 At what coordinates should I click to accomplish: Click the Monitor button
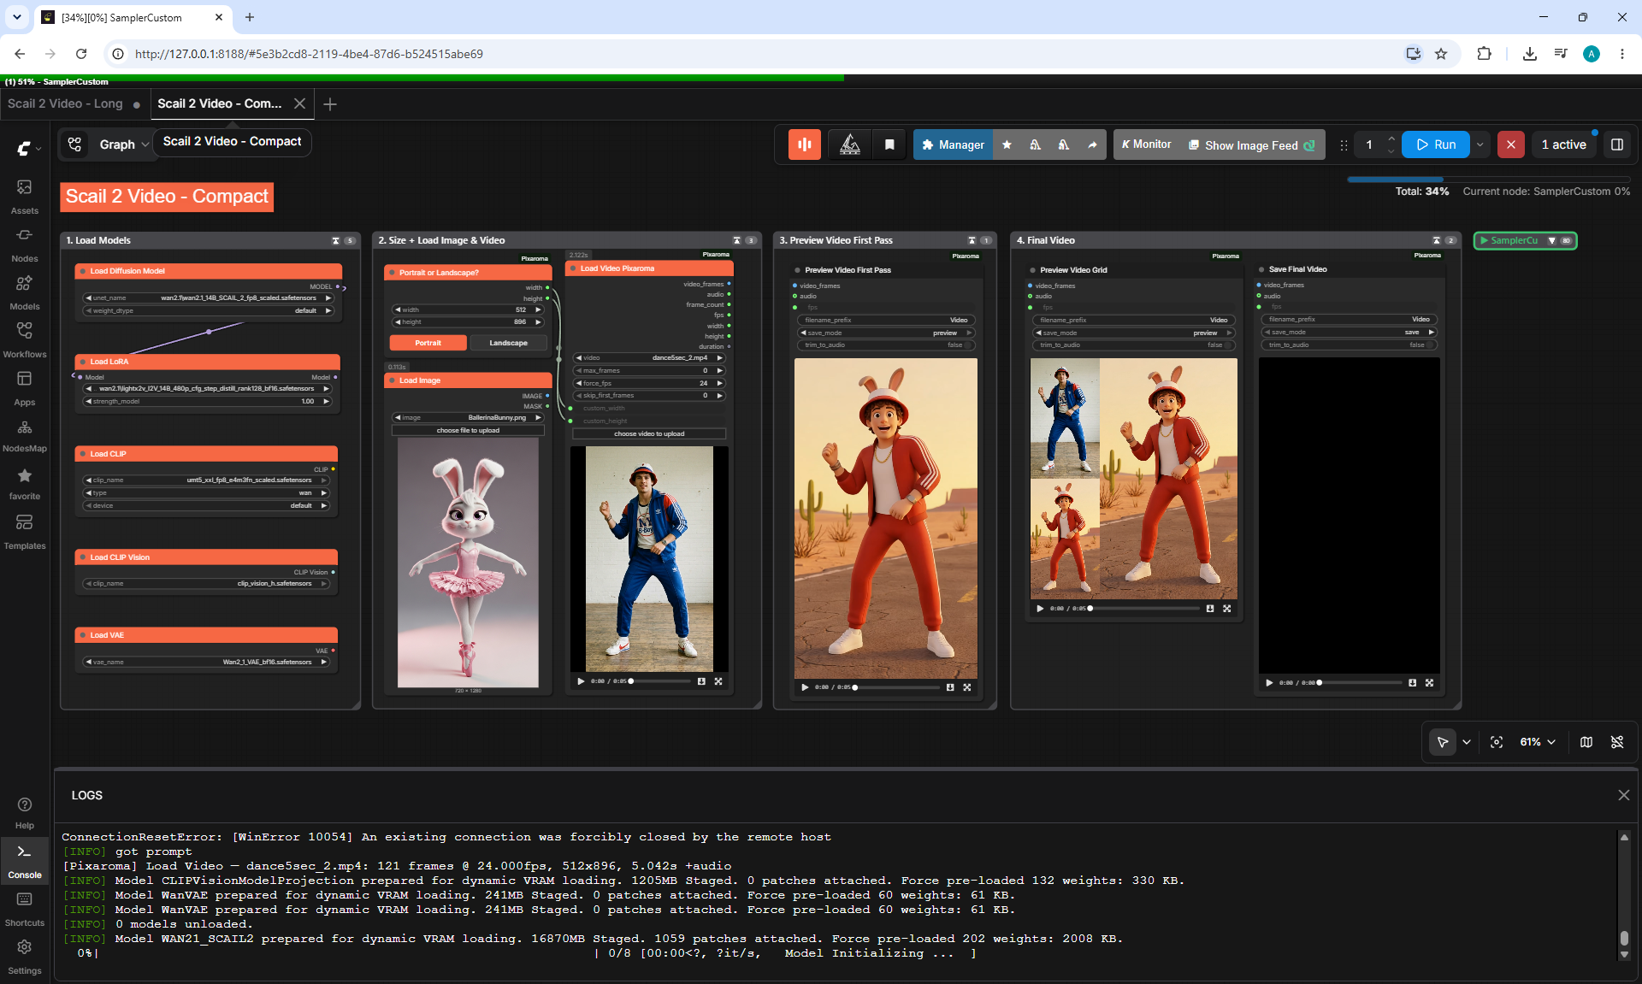pyautogui.click(x=1146, y=144)
